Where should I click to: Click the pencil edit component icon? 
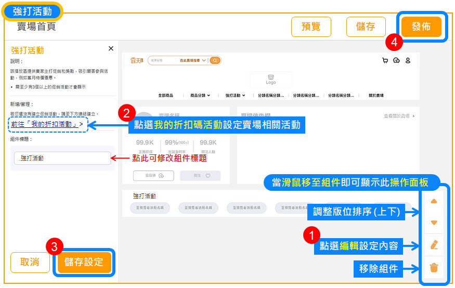[x=434, y=244]
